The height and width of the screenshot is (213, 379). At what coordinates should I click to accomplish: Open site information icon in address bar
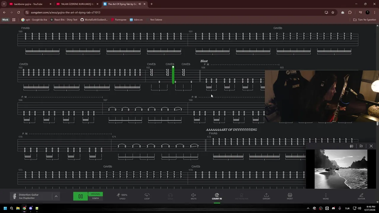tap(27, 12)
